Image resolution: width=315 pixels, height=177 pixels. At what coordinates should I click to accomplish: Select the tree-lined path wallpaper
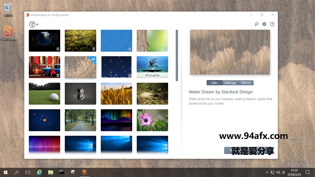pos(80,120)
